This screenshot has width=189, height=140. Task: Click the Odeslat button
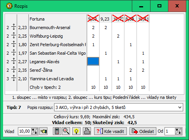[143, 131]
